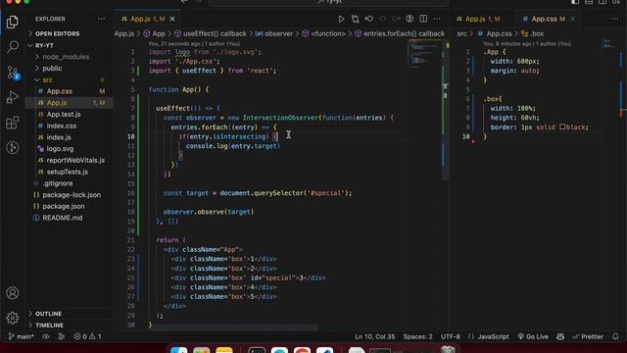The width and height of the screenshot is (627, 353).
Task: Close the App.js editor tab
Action: click(172, 19)
